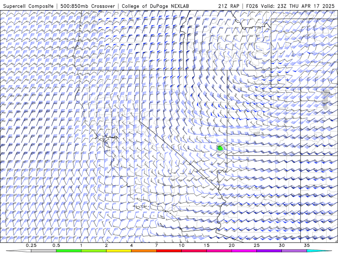This screenshot has width=338, height=253.
Task: Click the '15' legend value
Action: click(207, 245)
